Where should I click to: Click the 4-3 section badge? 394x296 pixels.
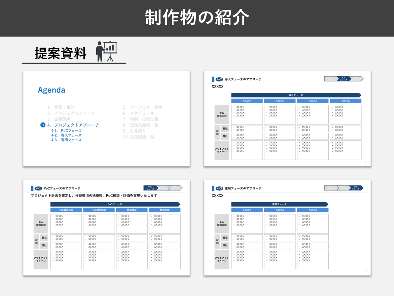pos(219,188)
